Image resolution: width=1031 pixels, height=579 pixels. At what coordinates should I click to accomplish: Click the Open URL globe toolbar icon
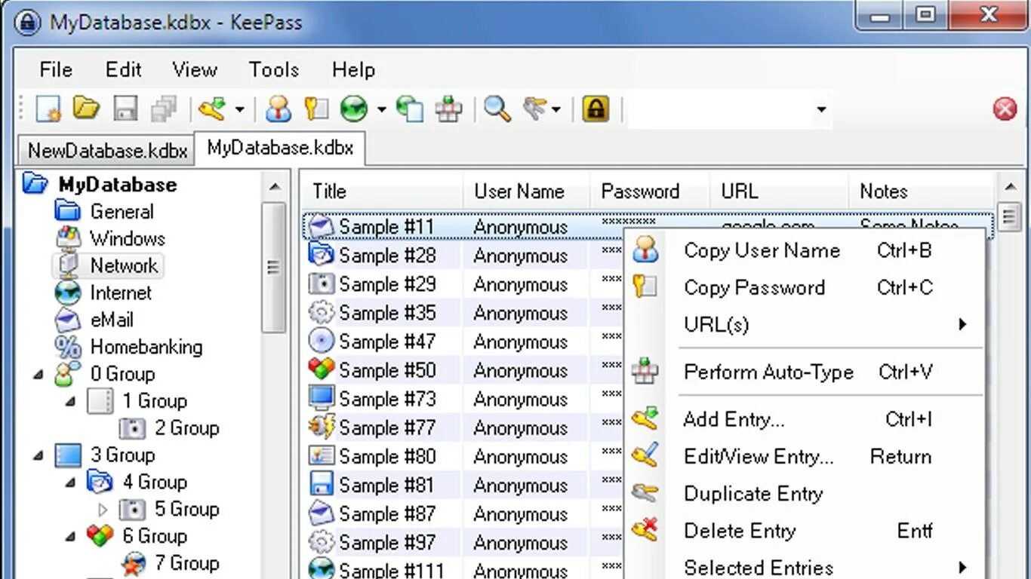coord(353,109)
